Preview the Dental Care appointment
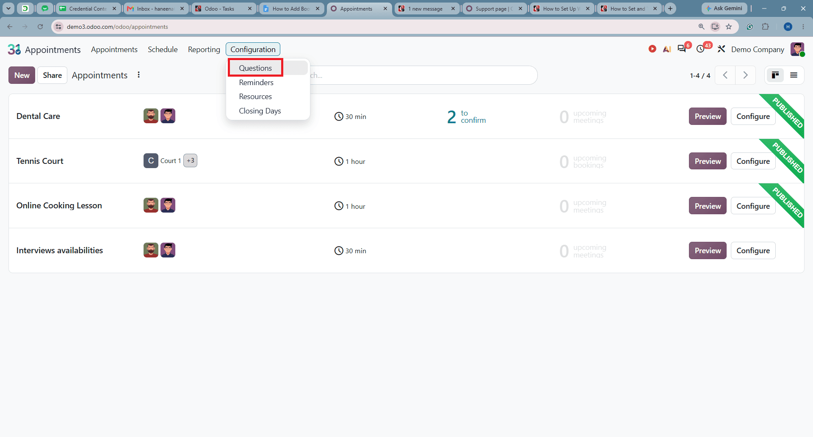This screenshot has height=437, width=813. pyautogui.click(x=708, y=116)
